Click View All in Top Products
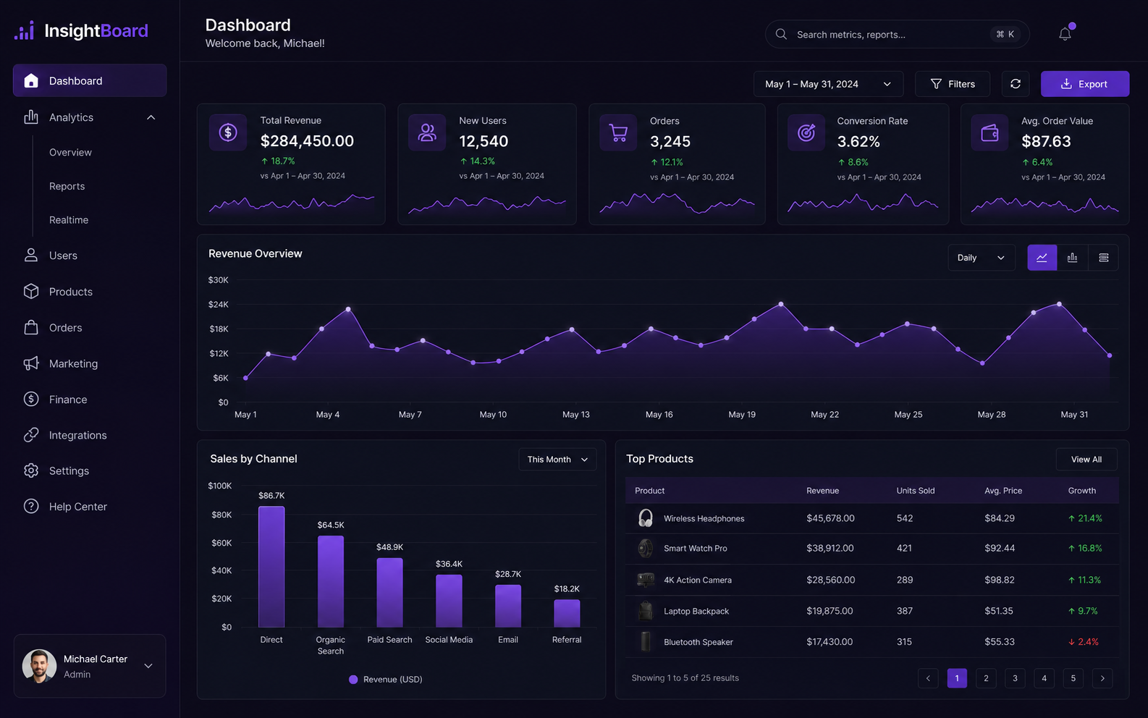1148x718 pixels. (x=1086, y=460)
